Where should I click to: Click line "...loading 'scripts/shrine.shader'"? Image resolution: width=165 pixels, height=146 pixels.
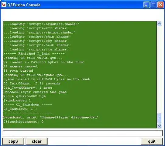tap(39, 33)
